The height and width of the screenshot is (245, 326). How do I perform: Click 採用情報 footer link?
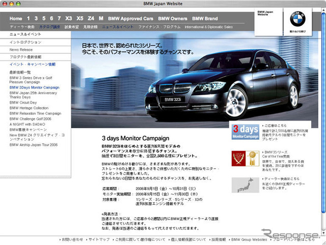pos(218,239)
